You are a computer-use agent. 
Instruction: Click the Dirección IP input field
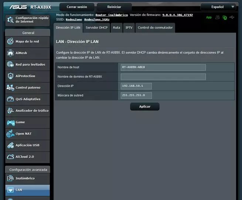[136, 86]
